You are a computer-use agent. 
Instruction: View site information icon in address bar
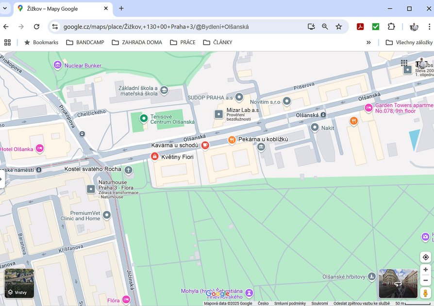point(55,27)
